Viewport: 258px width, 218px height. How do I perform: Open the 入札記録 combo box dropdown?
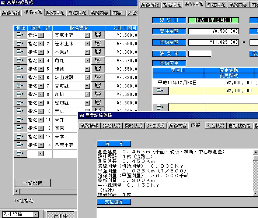pos(35,214)
